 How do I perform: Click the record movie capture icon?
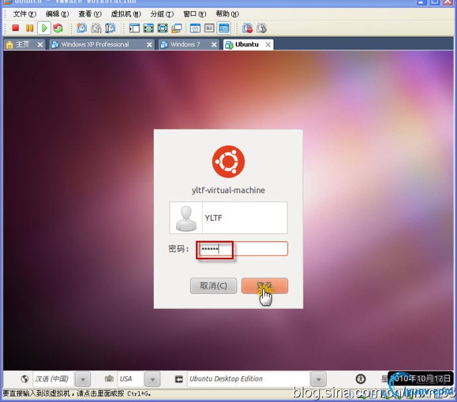(248, 28)
